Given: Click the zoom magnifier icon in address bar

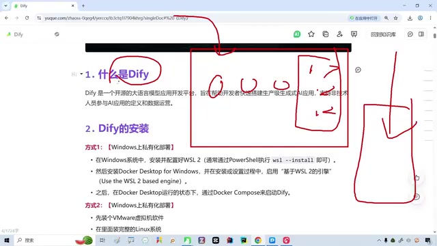Looking at the screenshot, I should point(386,18).
